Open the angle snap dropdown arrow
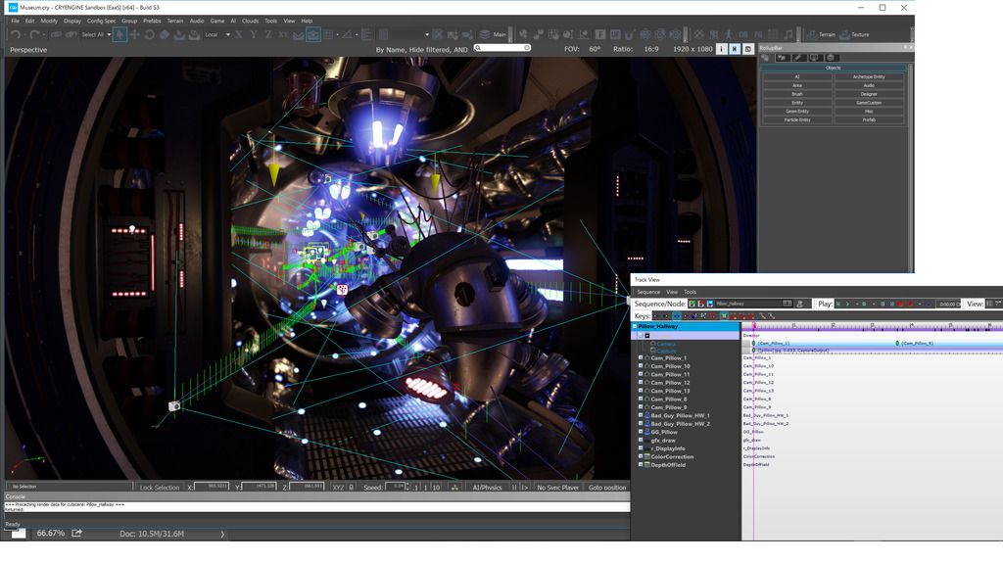This screenshot has width=1003, height=564. pyautogui.click(x=357, y=34)
